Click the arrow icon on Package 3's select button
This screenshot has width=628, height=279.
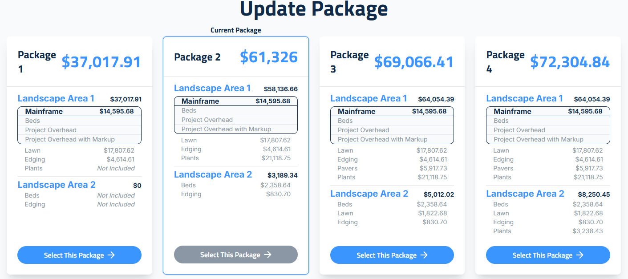coord(424,255)
